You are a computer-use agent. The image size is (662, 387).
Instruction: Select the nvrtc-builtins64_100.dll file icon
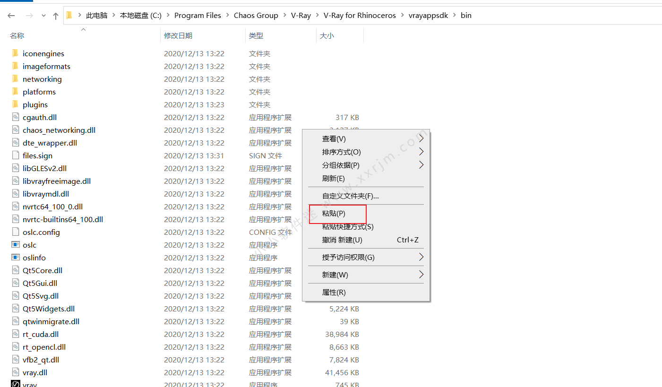point(15,219)
